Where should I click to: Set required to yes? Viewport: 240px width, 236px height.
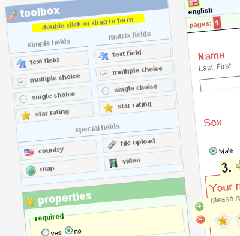45,232
